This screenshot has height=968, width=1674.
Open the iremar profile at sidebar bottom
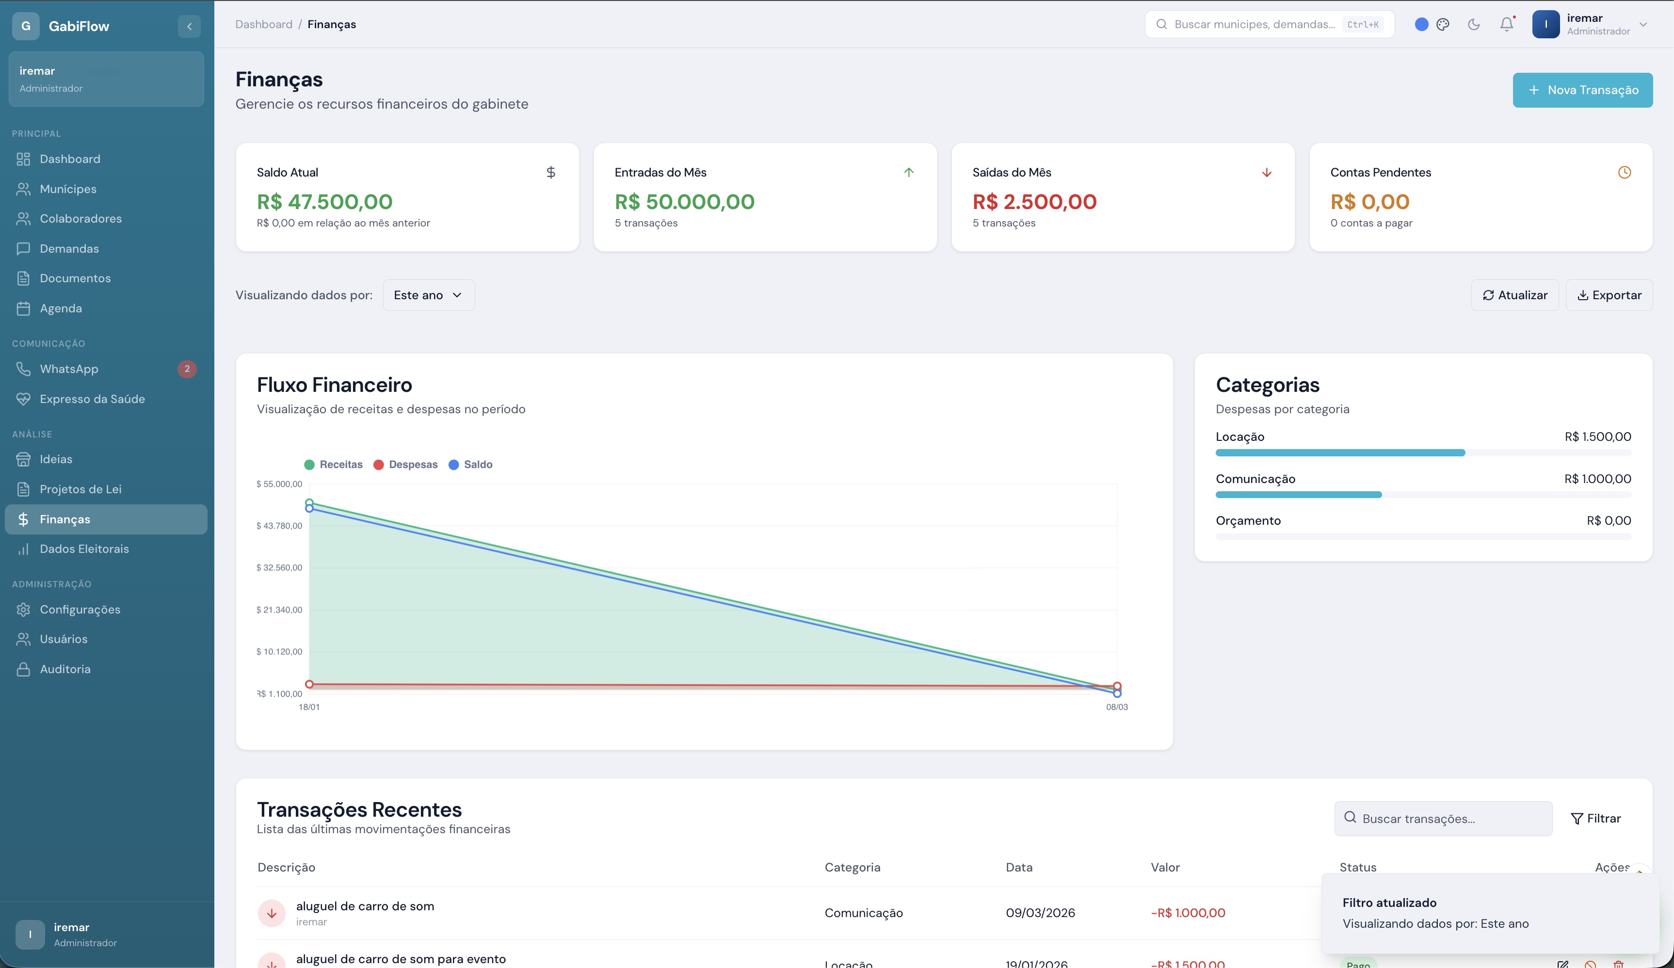(x=106, y=934)
